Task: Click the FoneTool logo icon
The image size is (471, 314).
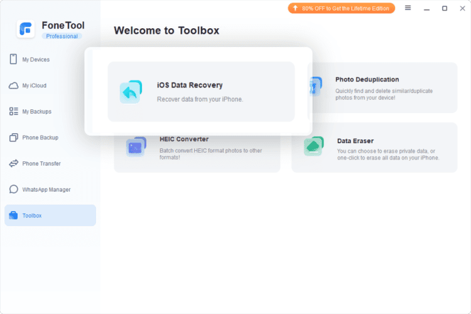Action: click(26, 29)
